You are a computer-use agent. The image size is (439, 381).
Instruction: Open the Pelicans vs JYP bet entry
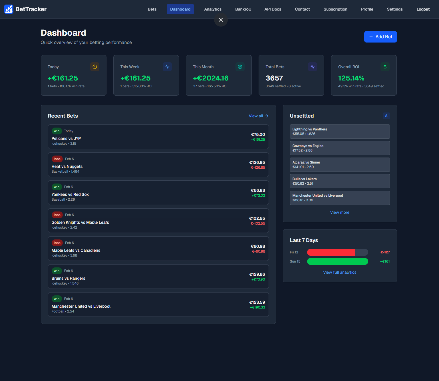[158, 137]
